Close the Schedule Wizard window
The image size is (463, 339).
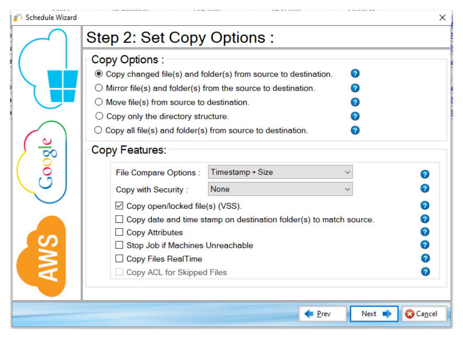click(x=442, y=18)
